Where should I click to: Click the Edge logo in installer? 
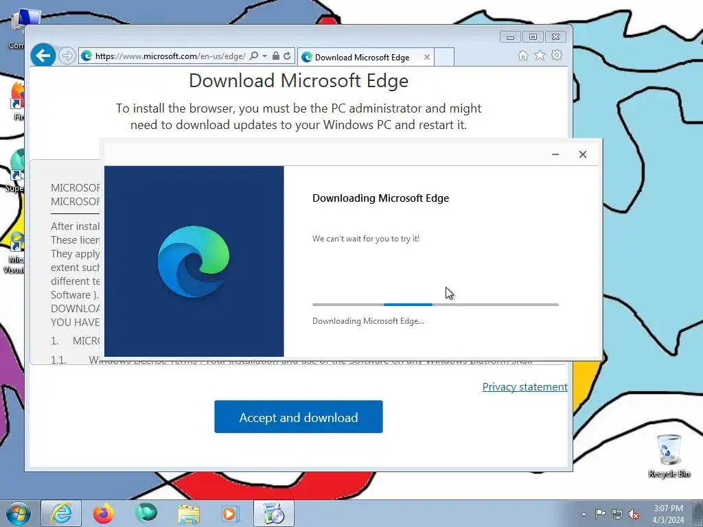click(x=194, y=261)
